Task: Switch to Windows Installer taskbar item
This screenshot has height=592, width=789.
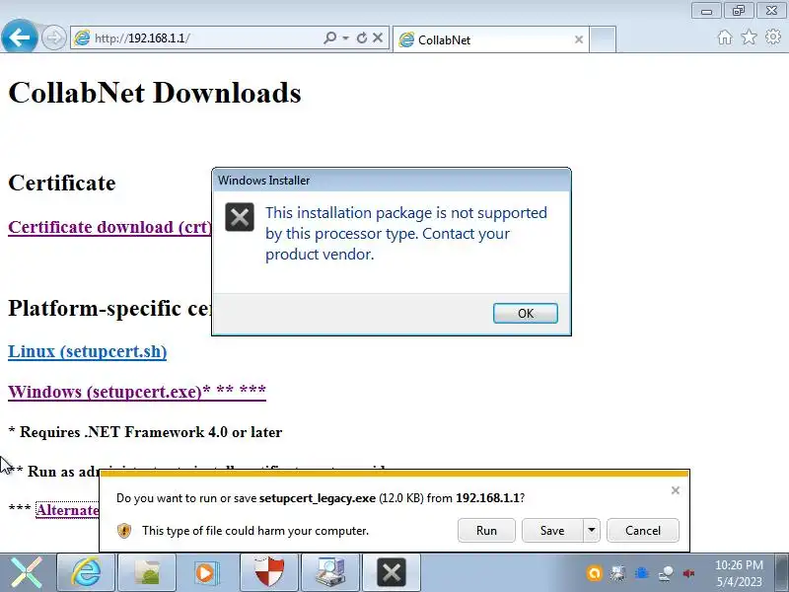Action: click(x=391, y=572)
